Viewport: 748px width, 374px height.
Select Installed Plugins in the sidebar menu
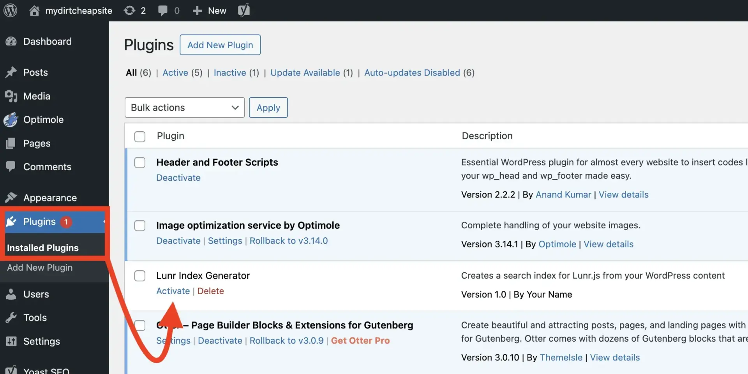point(42,247)
